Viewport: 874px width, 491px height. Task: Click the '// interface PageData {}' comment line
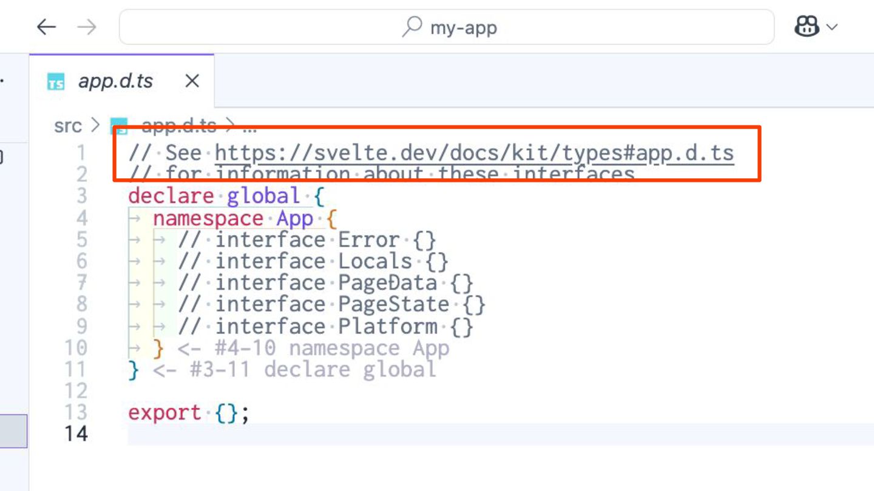point(325,283)
